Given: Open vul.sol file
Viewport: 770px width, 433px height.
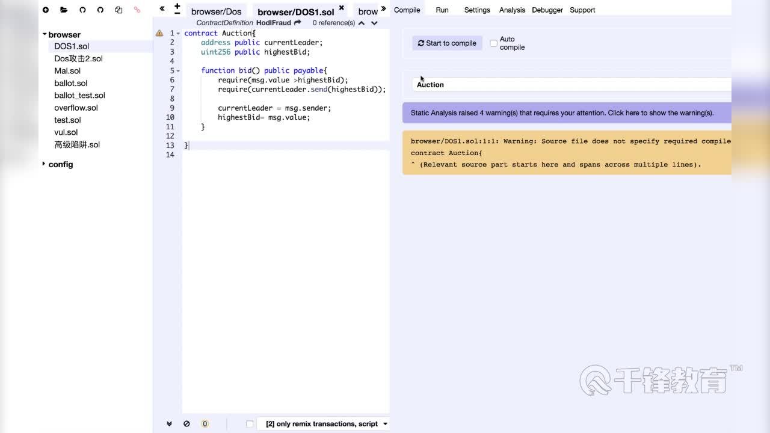Looking at the screenshot, I should [x=66, y=132].
